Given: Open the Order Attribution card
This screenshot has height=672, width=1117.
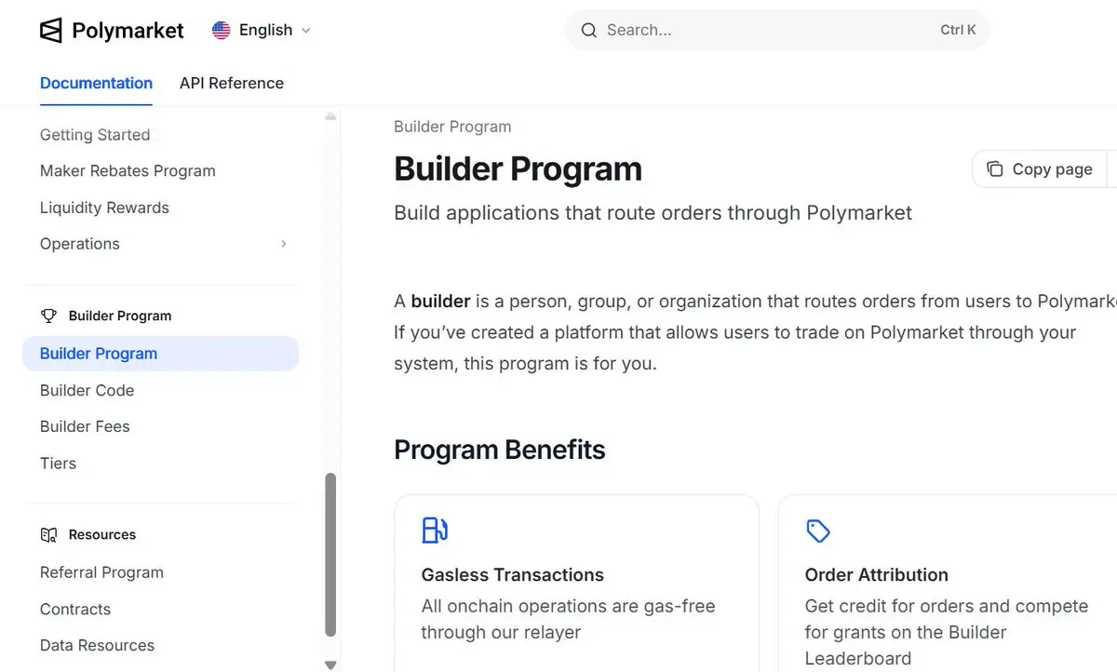Looking at the screenshot, I should click(x=948, y=584).
